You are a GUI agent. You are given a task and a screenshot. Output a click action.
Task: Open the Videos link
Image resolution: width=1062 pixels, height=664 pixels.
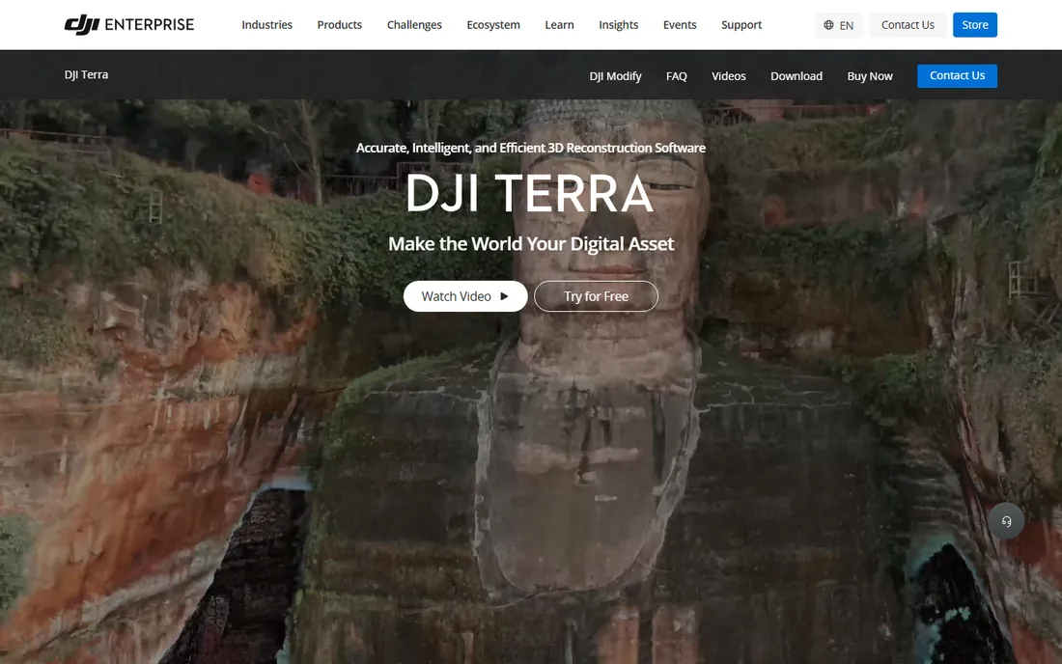tap(728, 76)
